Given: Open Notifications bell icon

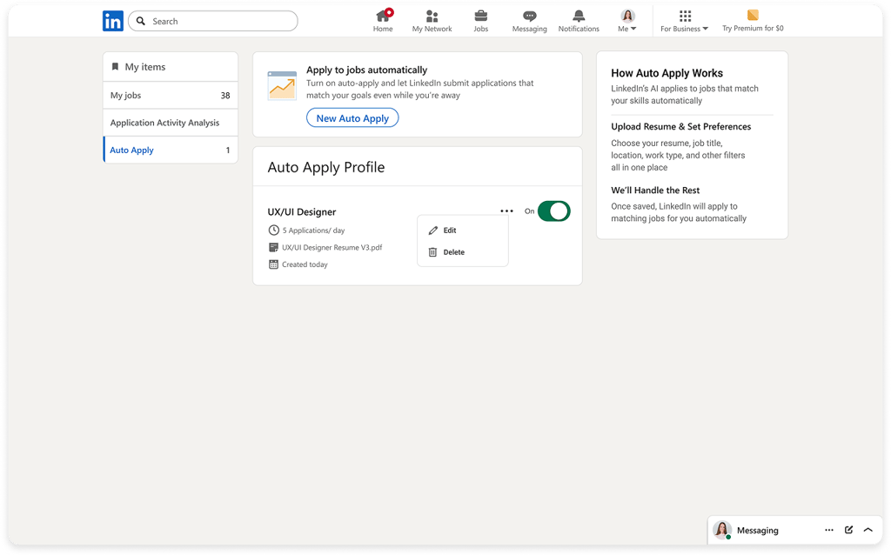Looking at the screenshot, I should (579, 16).
